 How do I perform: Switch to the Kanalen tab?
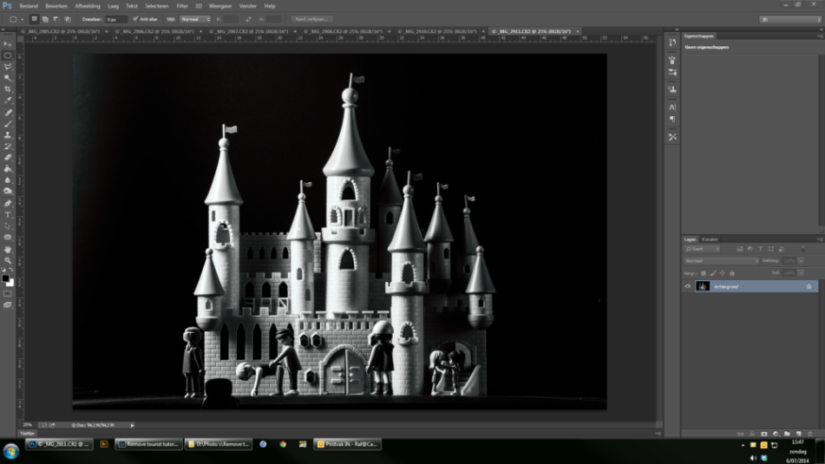tap(710, 240)
